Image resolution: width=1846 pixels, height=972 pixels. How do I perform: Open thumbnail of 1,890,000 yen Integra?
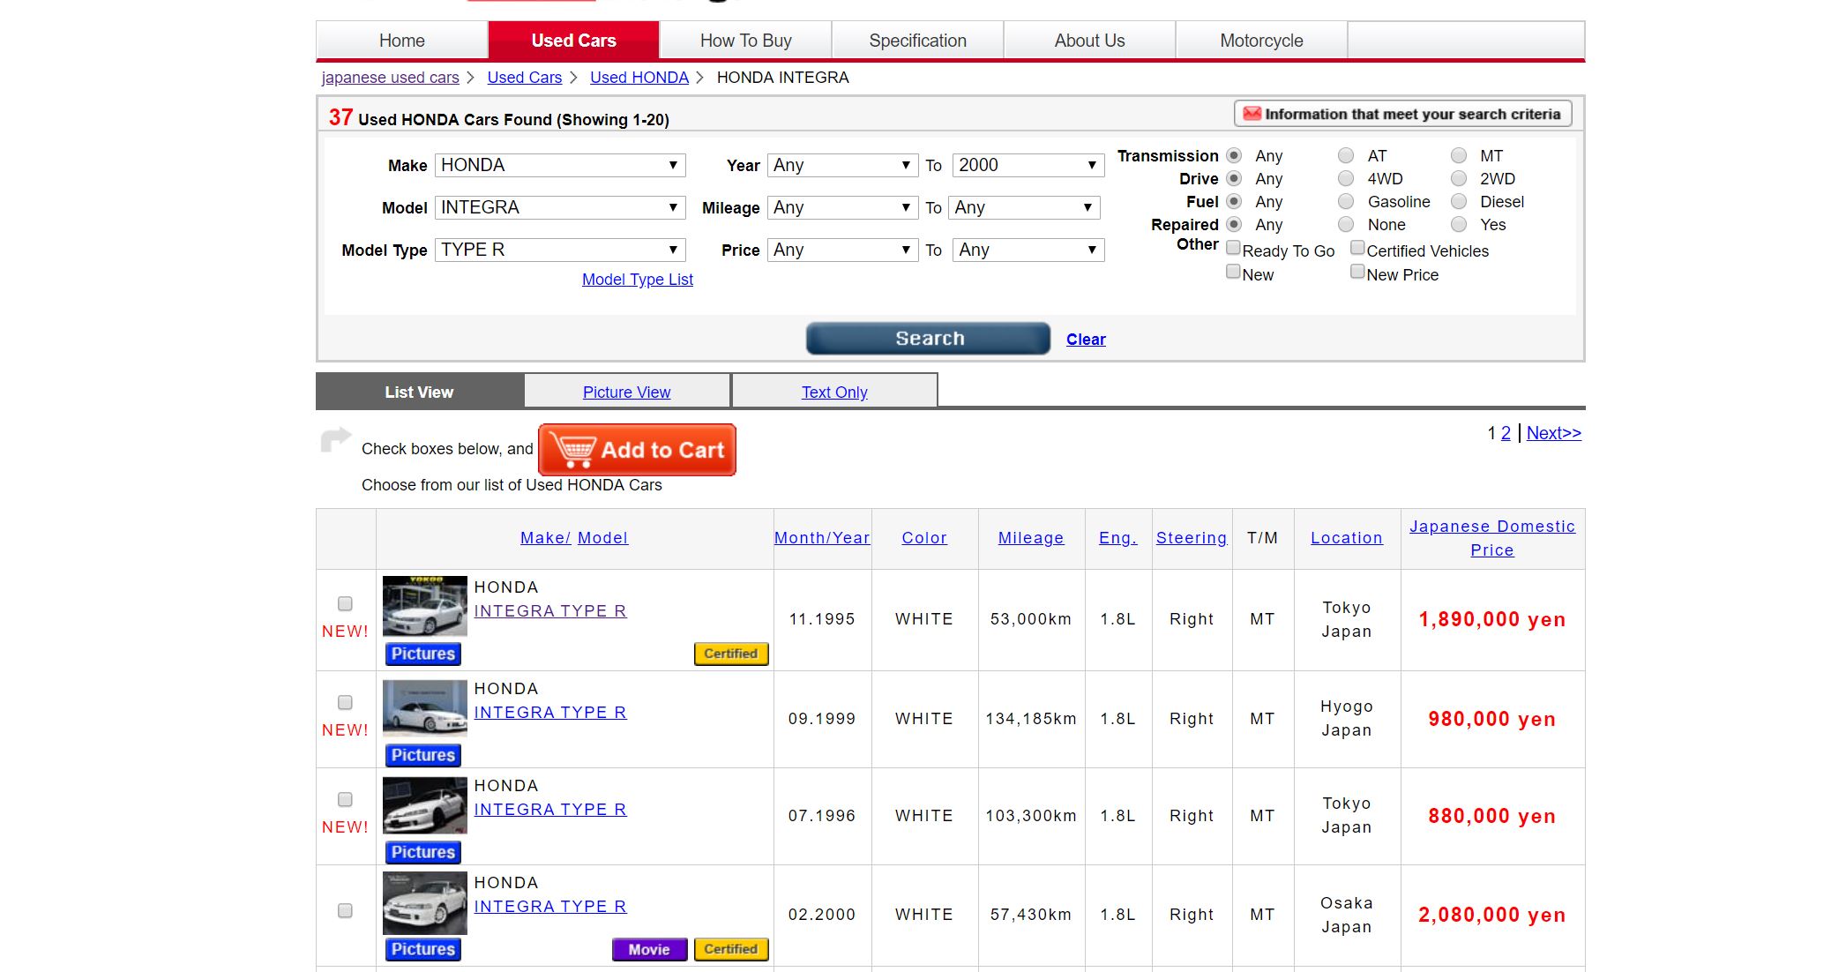coord(425,606)
